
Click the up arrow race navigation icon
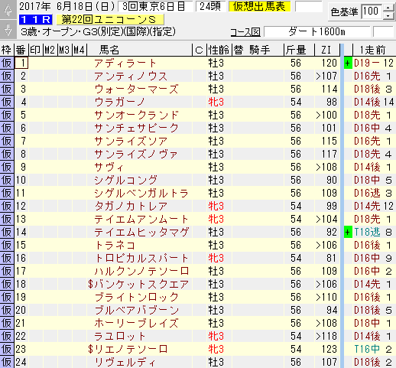8,10
